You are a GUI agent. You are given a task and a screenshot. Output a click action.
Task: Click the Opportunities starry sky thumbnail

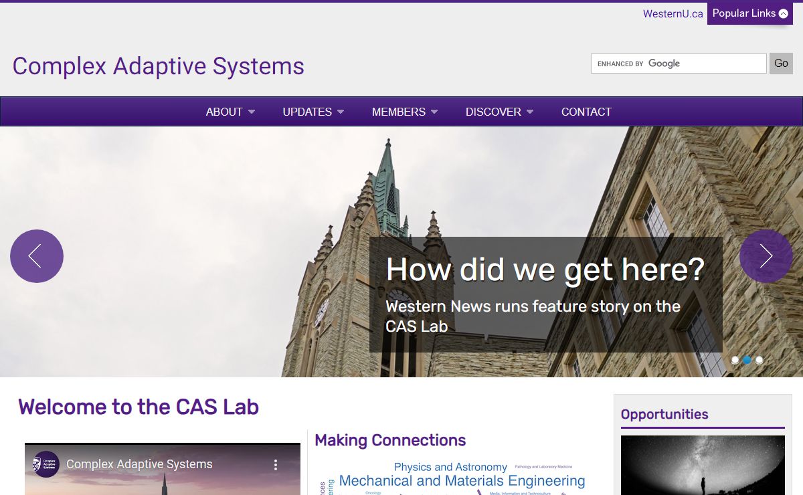(x=703, y=465)
